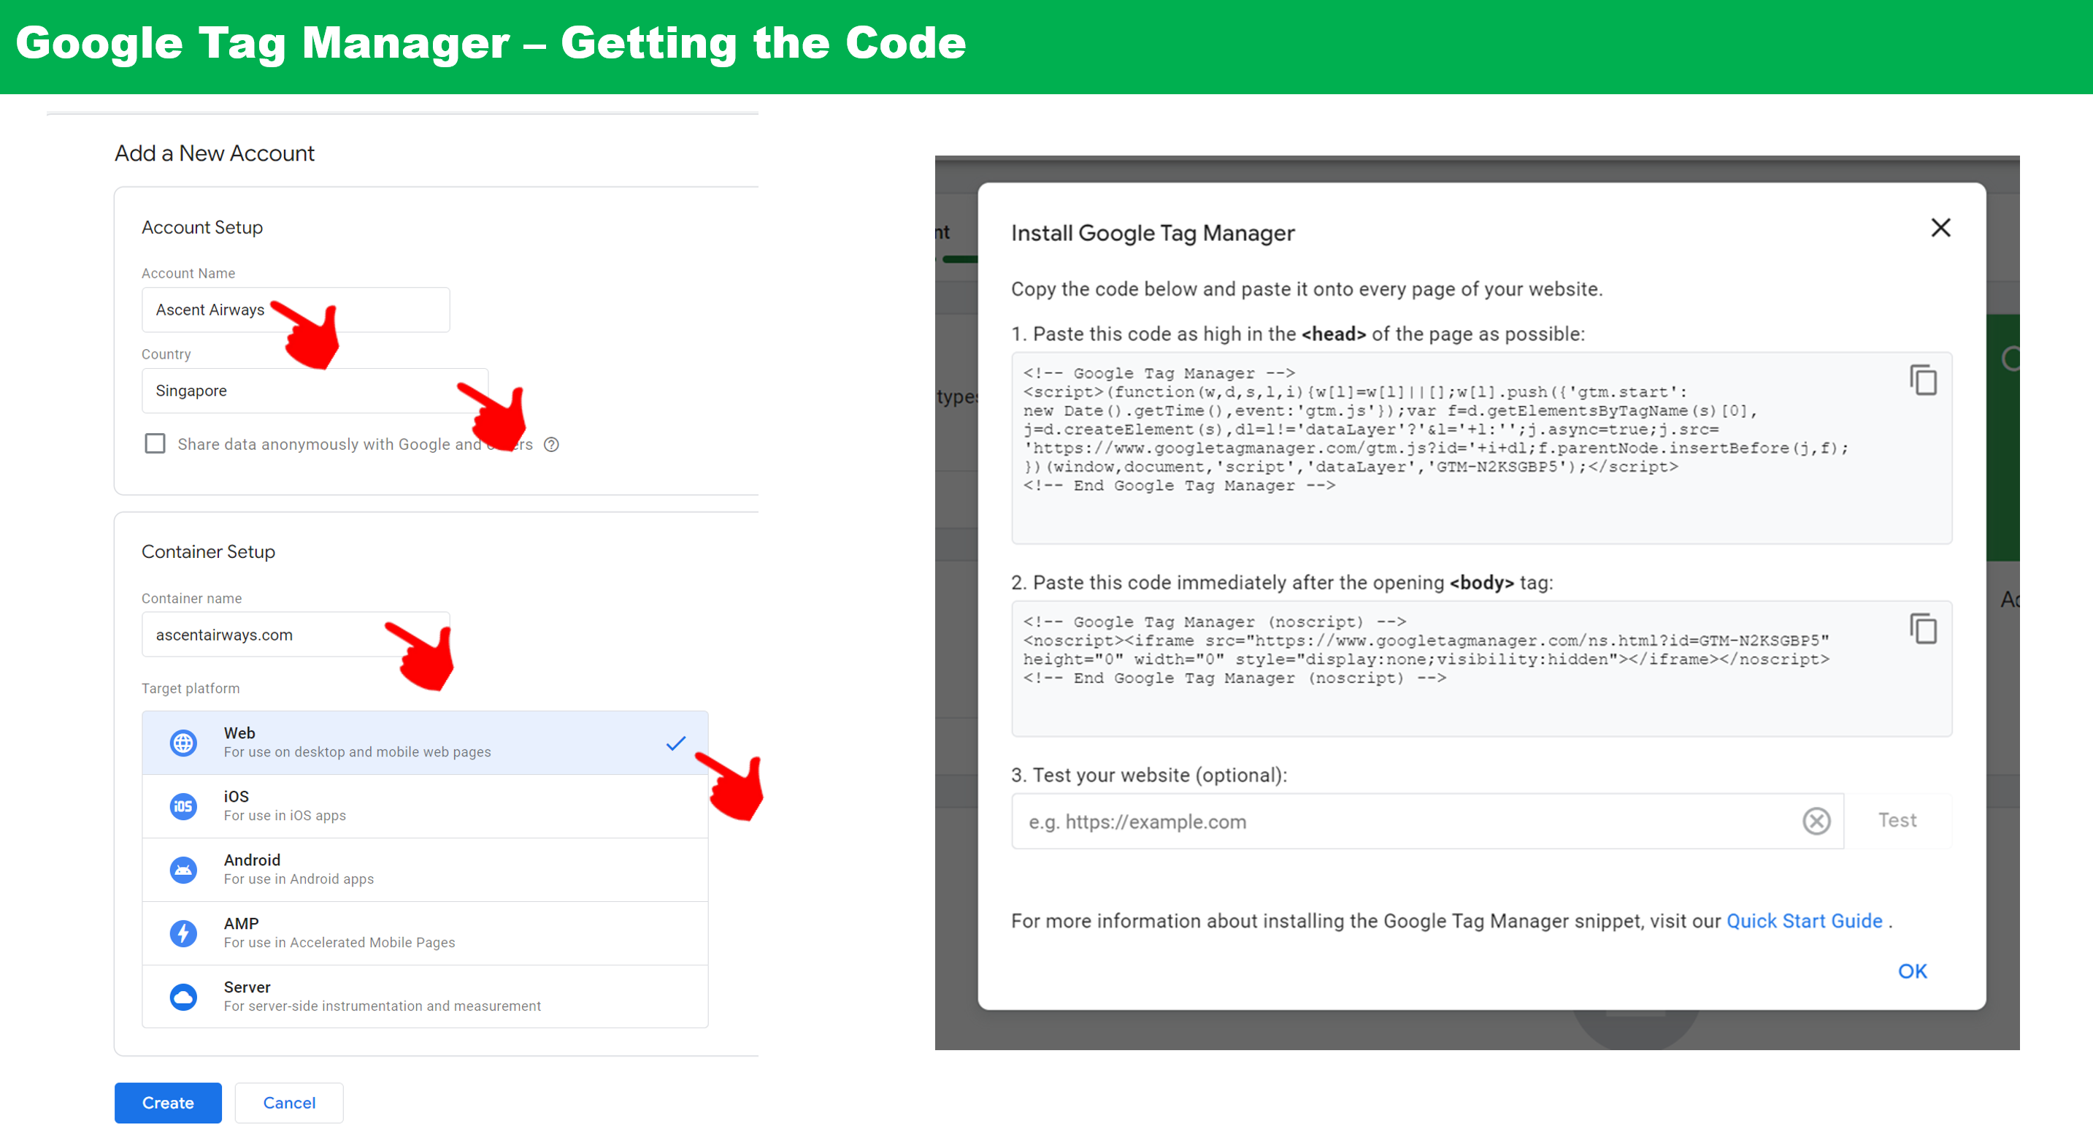Click the help icon beside share data
Viewport: 2093px width, 1140px height.
[x=551, y=445]
